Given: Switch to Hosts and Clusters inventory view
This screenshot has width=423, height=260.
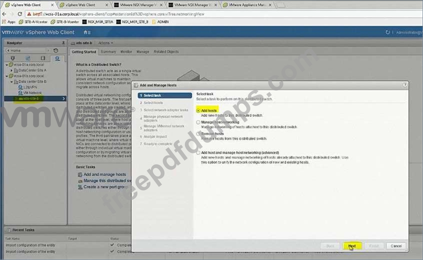Looking at the screenshot, I should coord(13,58).
